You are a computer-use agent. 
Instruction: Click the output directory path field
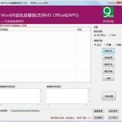click(x=50, y=111)
